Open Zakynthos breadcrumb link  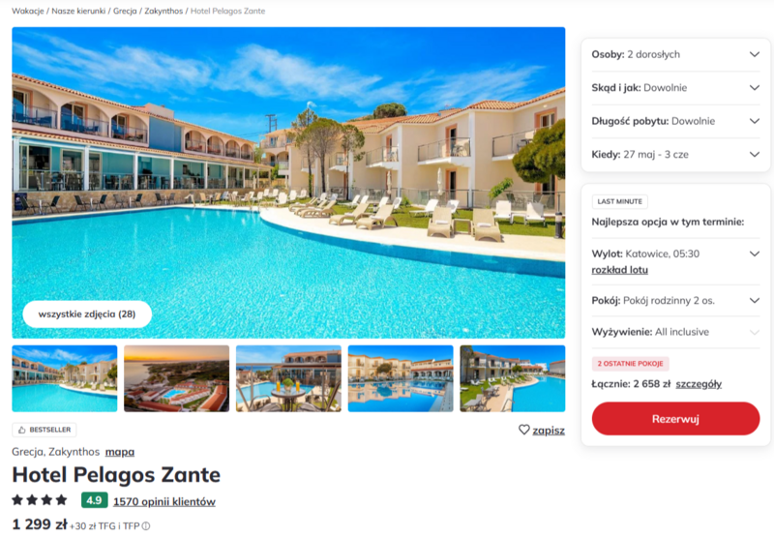(x=164, y=11)
